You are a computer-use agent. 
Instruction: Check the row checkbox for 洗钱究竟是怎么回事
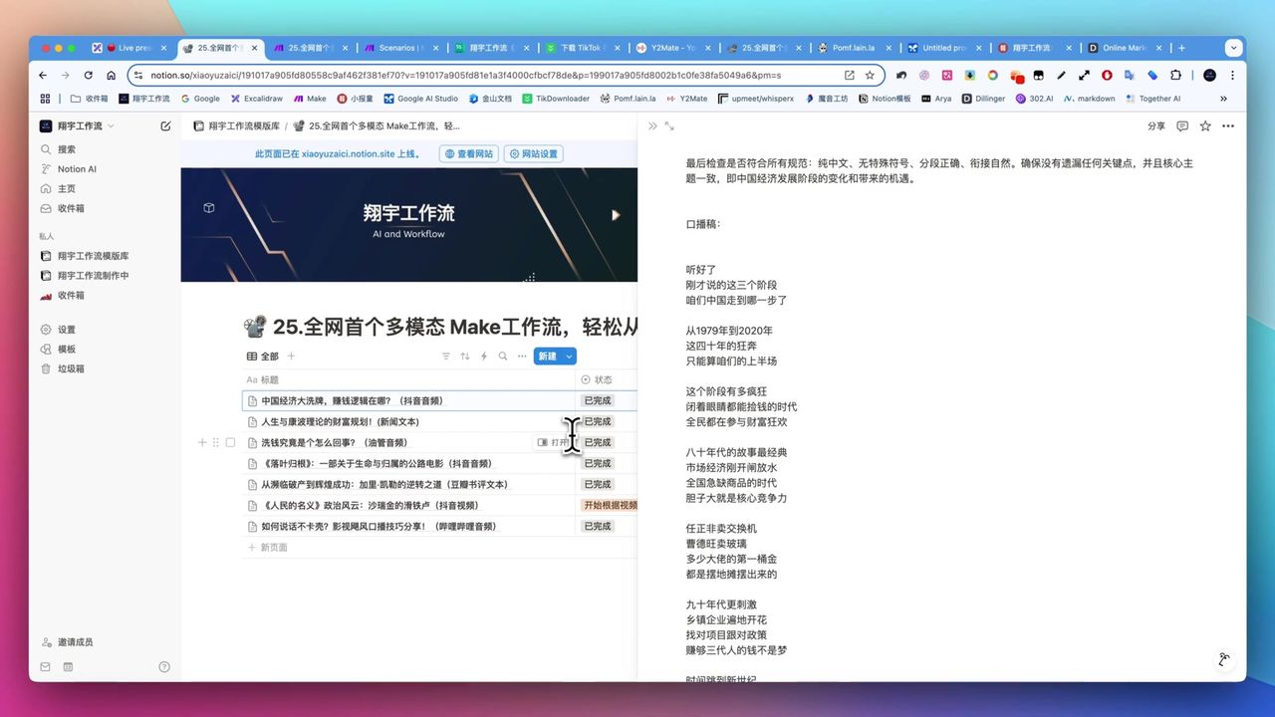pos(231,442)
